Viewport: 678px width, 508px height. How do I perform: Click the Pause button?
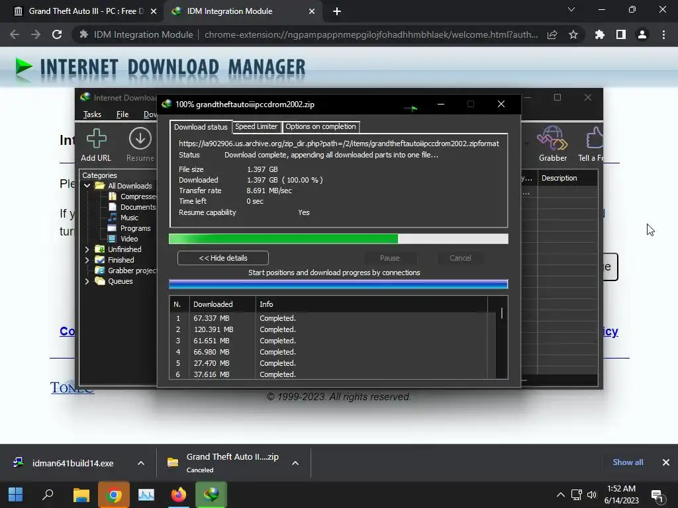[x=389, y=258]
